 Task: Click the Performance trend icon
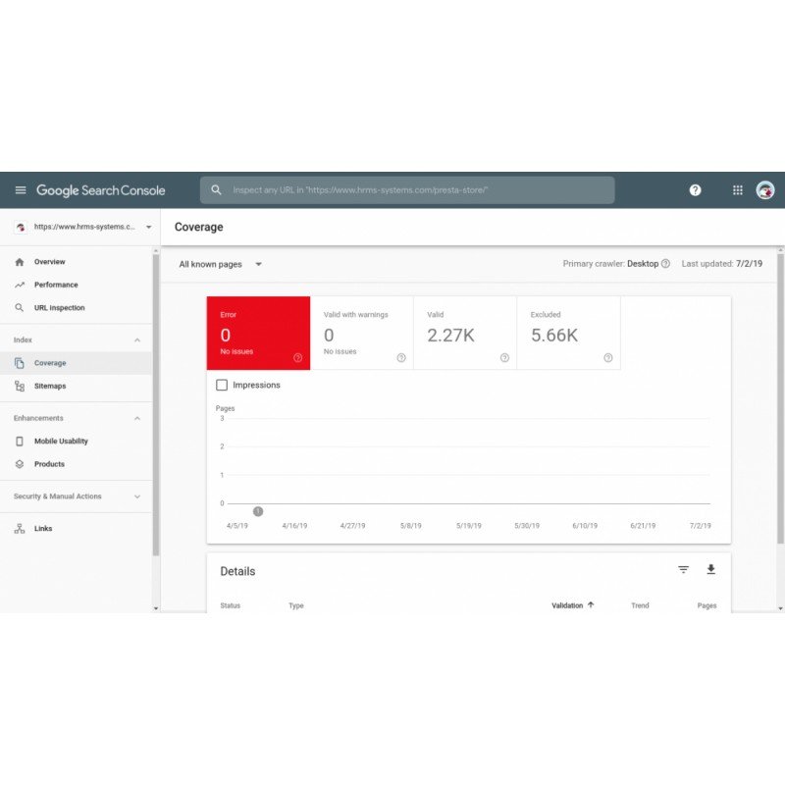pyautogui.click(x=20, y=285)
